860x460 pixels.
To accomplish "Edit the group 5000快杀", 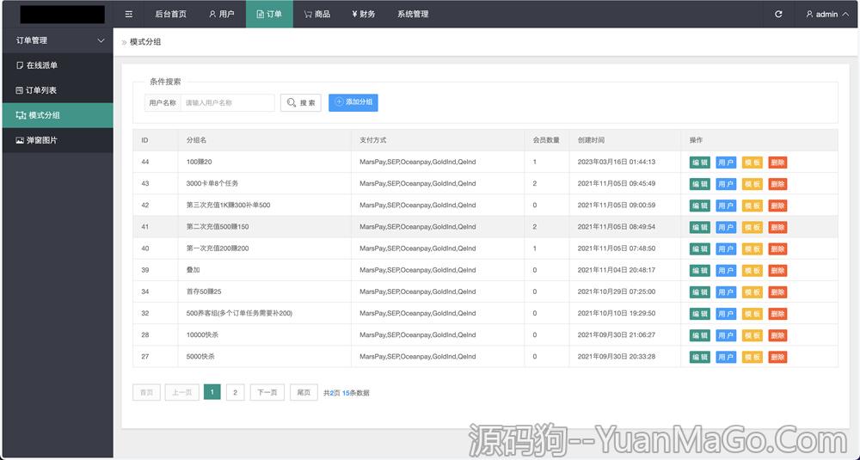I will (700, 357).
